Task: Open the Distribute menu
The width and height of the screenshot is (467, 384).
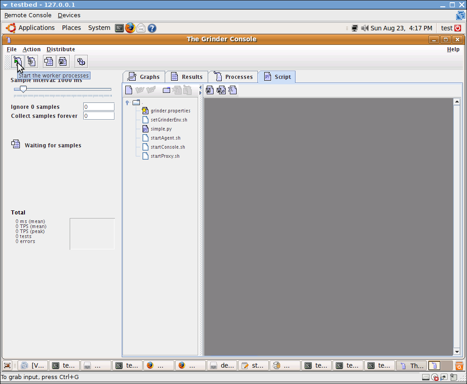Action: click(x=61, y=49)
